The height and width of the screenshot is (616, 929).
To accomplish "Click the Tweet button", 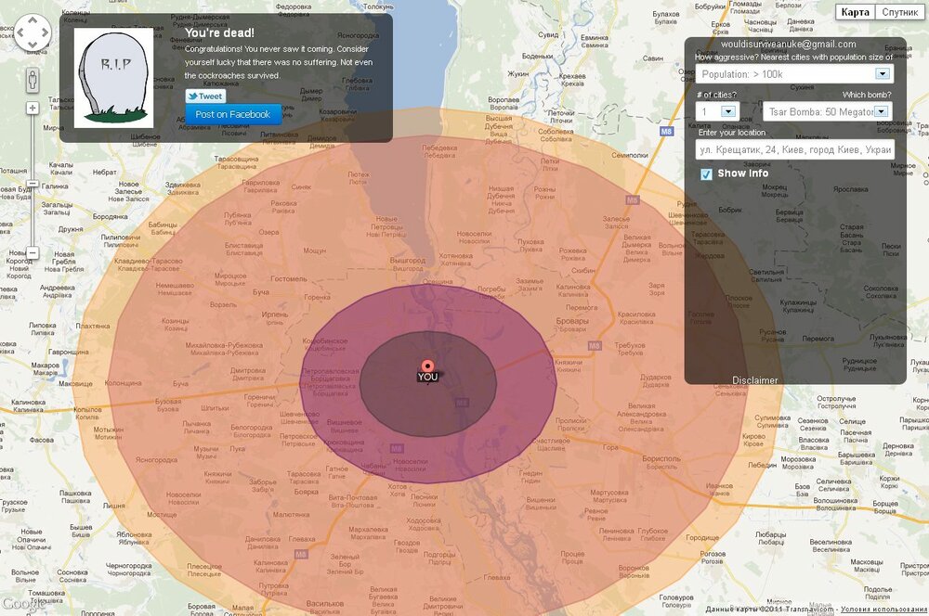I will (205, 96).
